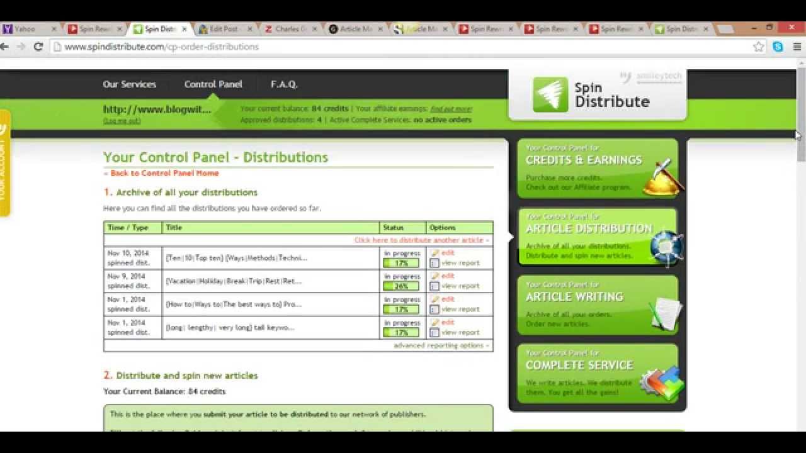Switch to the Charles tab
The height and width of the screenshot is (453, 806).
291,29
